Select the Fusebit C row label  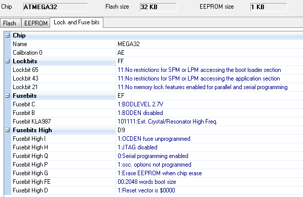[x=24, y=104]
